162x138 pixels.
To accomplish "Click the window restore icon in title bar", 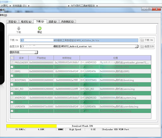I will pos(149,9).
